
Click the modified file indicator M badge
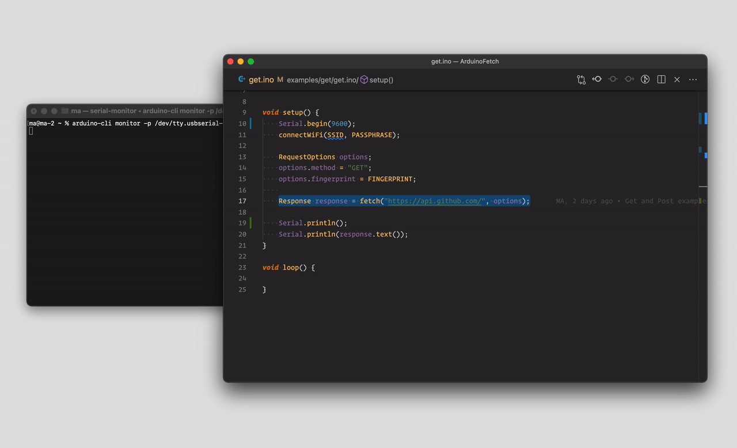(x=280, y=79)
